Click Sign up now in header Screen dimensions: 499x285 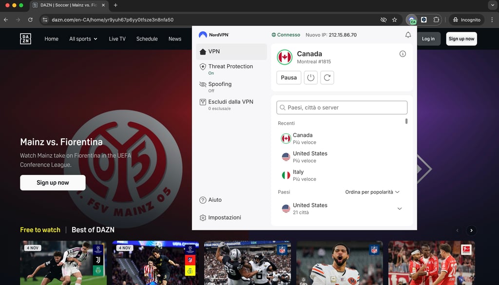461,39
